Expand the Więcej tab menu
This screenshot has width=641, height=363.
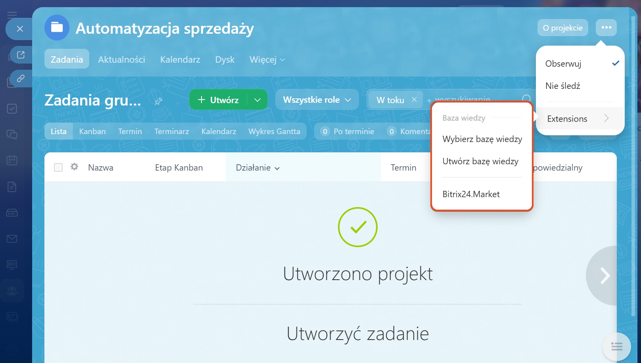pos(267,60)
